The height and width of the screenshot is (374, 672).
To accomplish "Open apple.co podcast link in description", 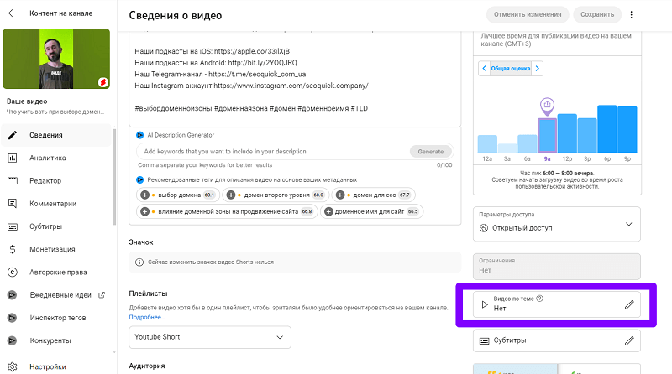I will [x=251, y=51].
